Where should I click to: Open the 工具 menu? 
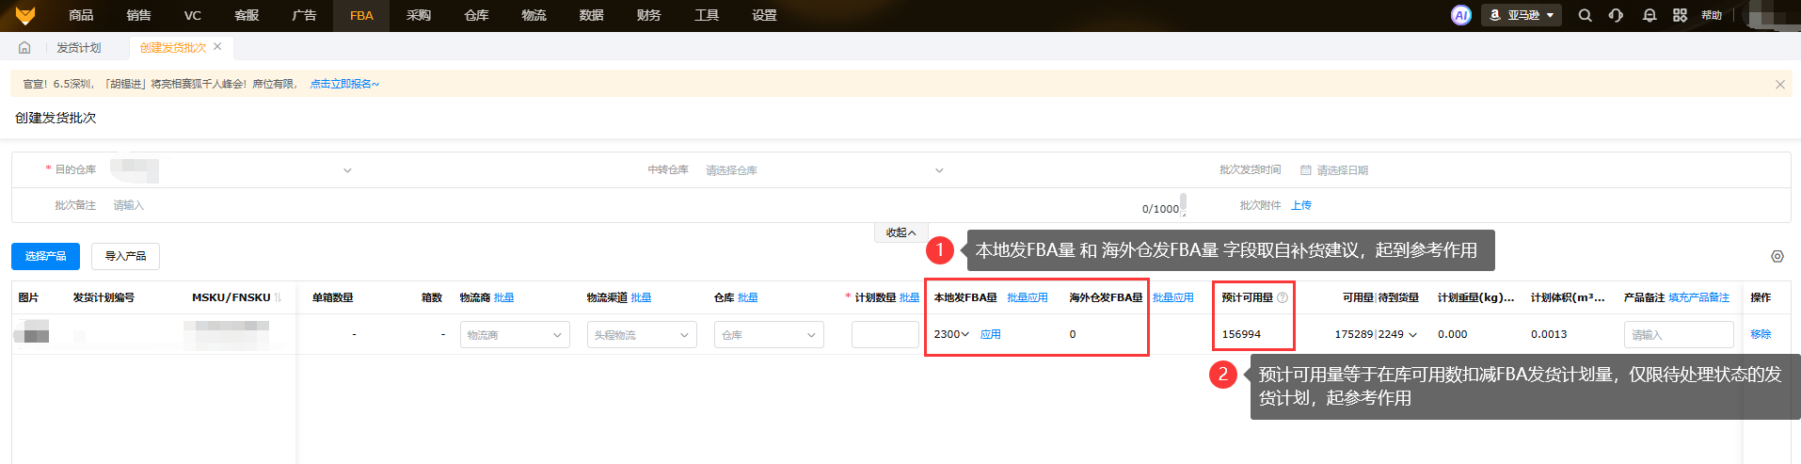[x=707, y=15]
